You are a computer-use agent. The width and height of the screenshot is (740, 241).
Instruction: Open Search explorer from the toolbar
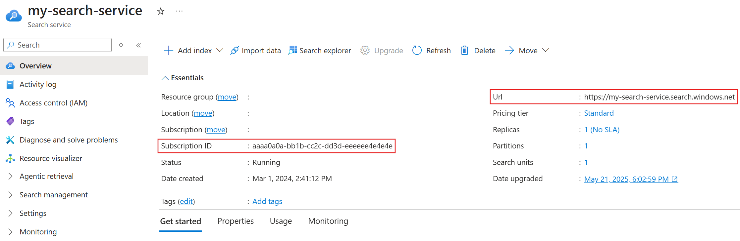(320, 51)
